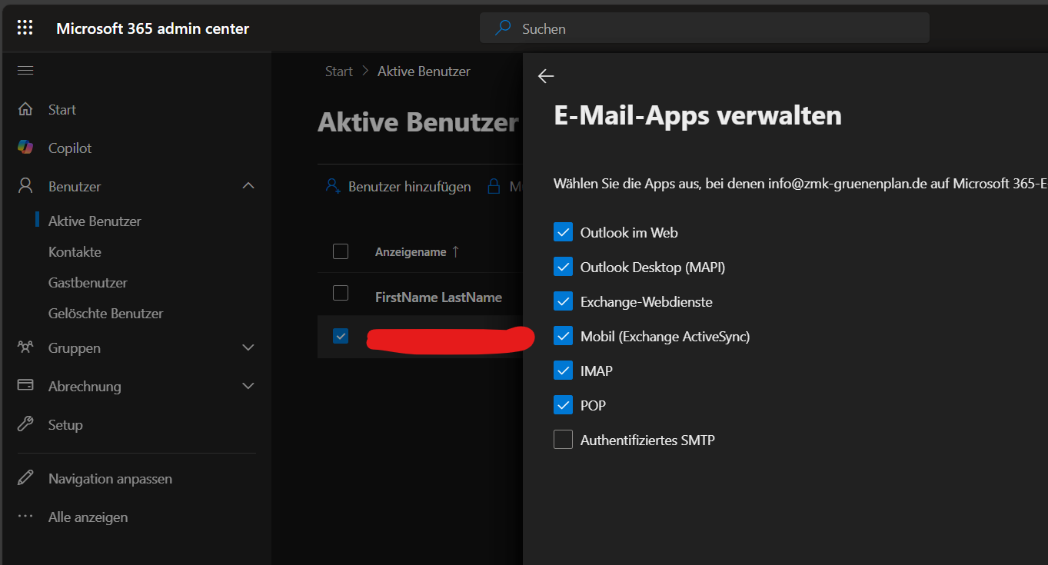Screen dimensions: 1048x565
Task: Expand the Gruppen section chevron
Action: pos(248,347)
